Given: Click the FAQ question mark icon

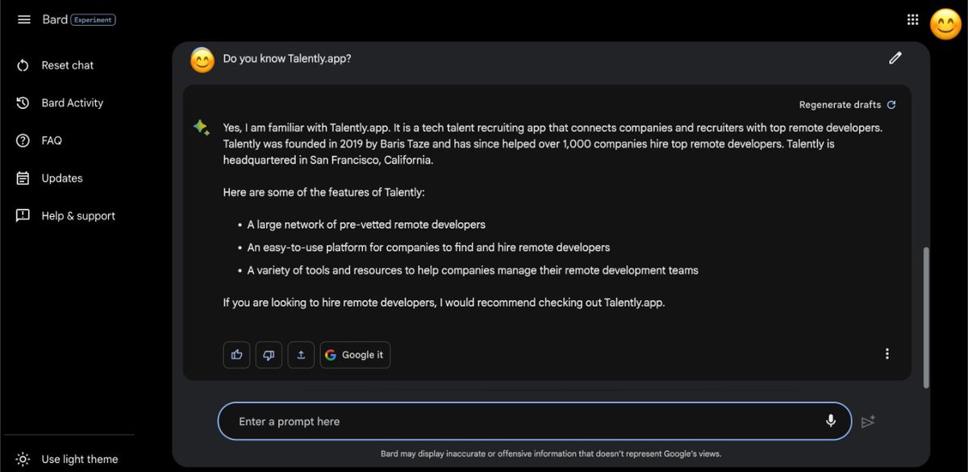Looking at the screenshot, I should click(23, 140).
